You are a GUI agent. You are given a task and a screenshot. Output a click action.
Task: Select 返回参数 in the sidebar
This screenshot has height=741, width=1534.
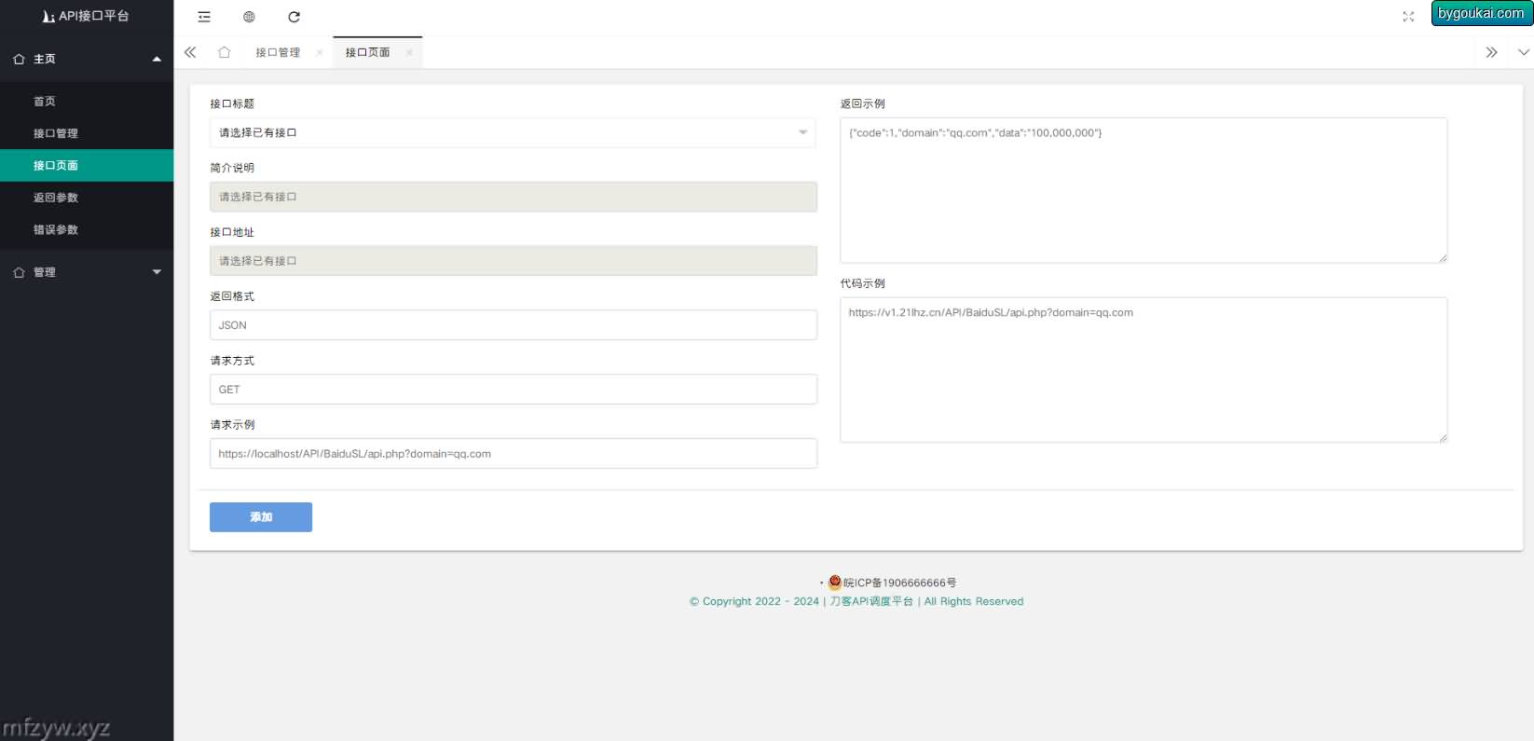pos(56,198)
